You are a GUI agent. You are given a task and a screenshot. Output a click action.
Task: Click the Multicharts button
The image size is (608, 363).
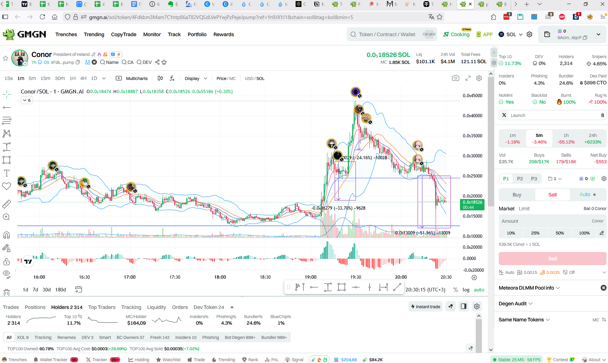132,79
